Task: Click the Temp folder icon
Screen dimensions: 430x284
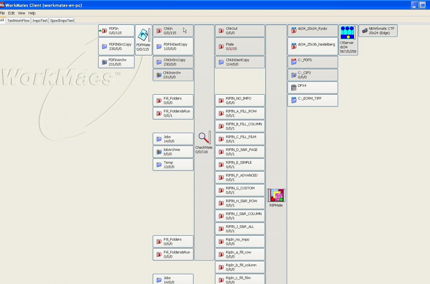Action: pos(159,165)
